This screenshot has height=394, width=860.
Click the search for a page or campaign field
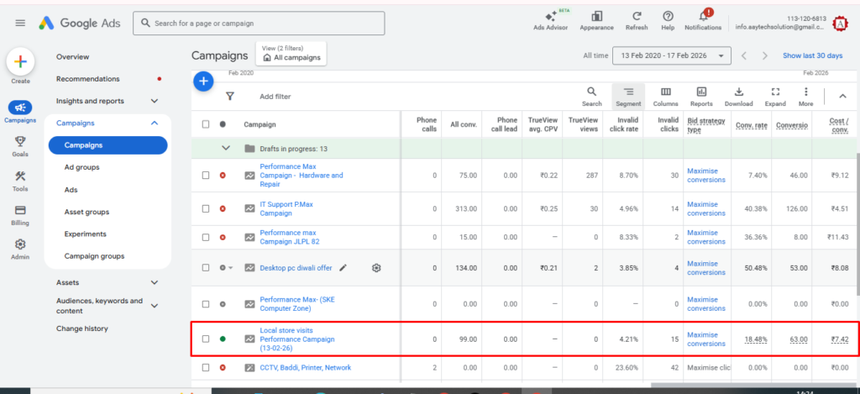point(260,24)
